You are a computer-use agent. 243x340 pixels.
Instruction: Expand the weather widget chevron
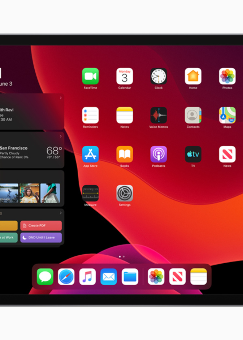click(61, 136)
